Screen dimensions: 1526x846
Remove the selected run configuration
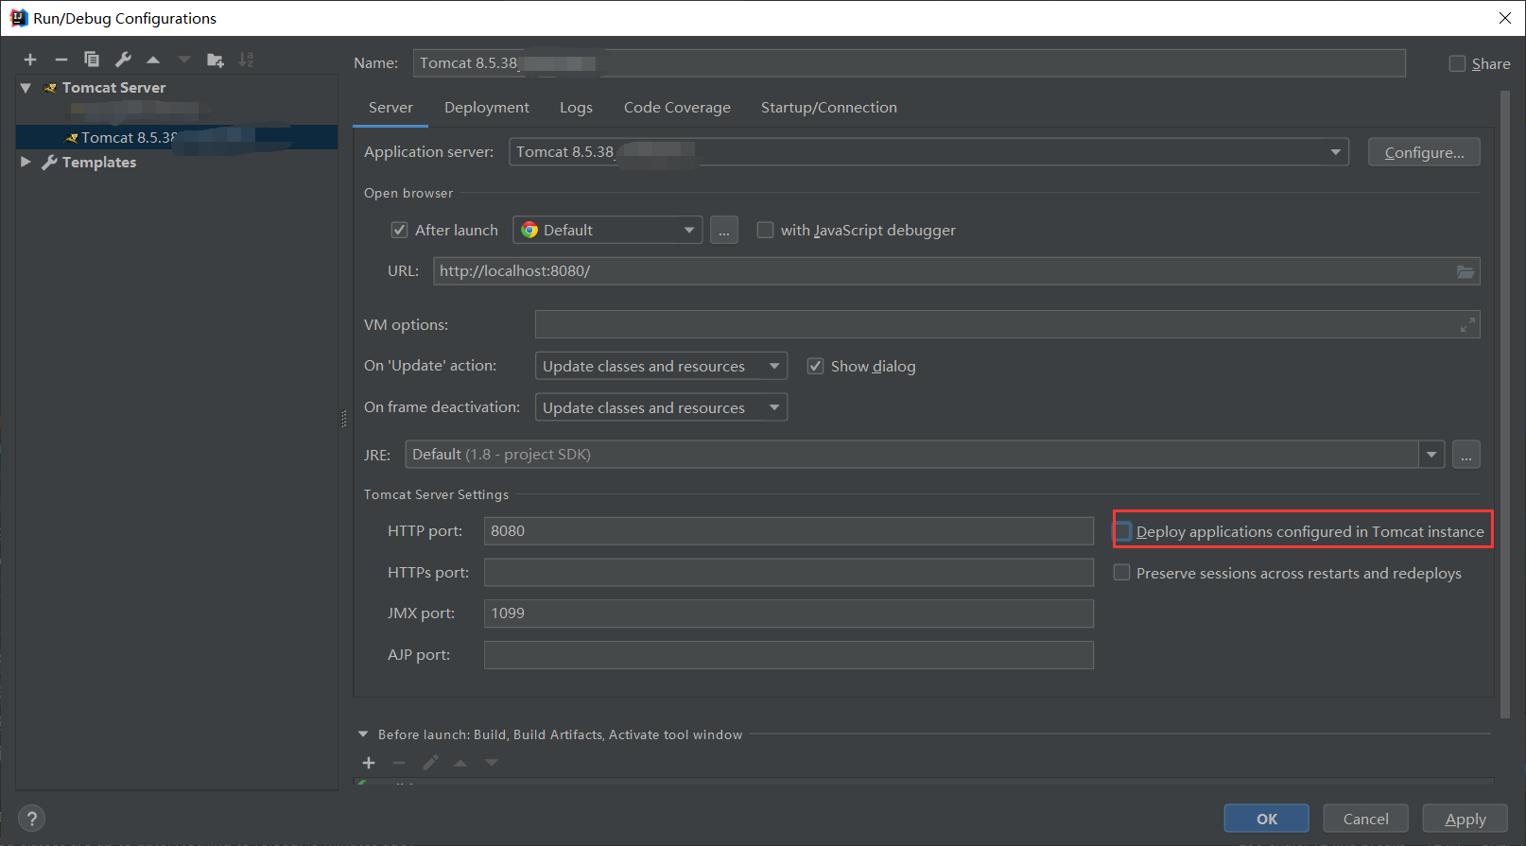[61, 60]
